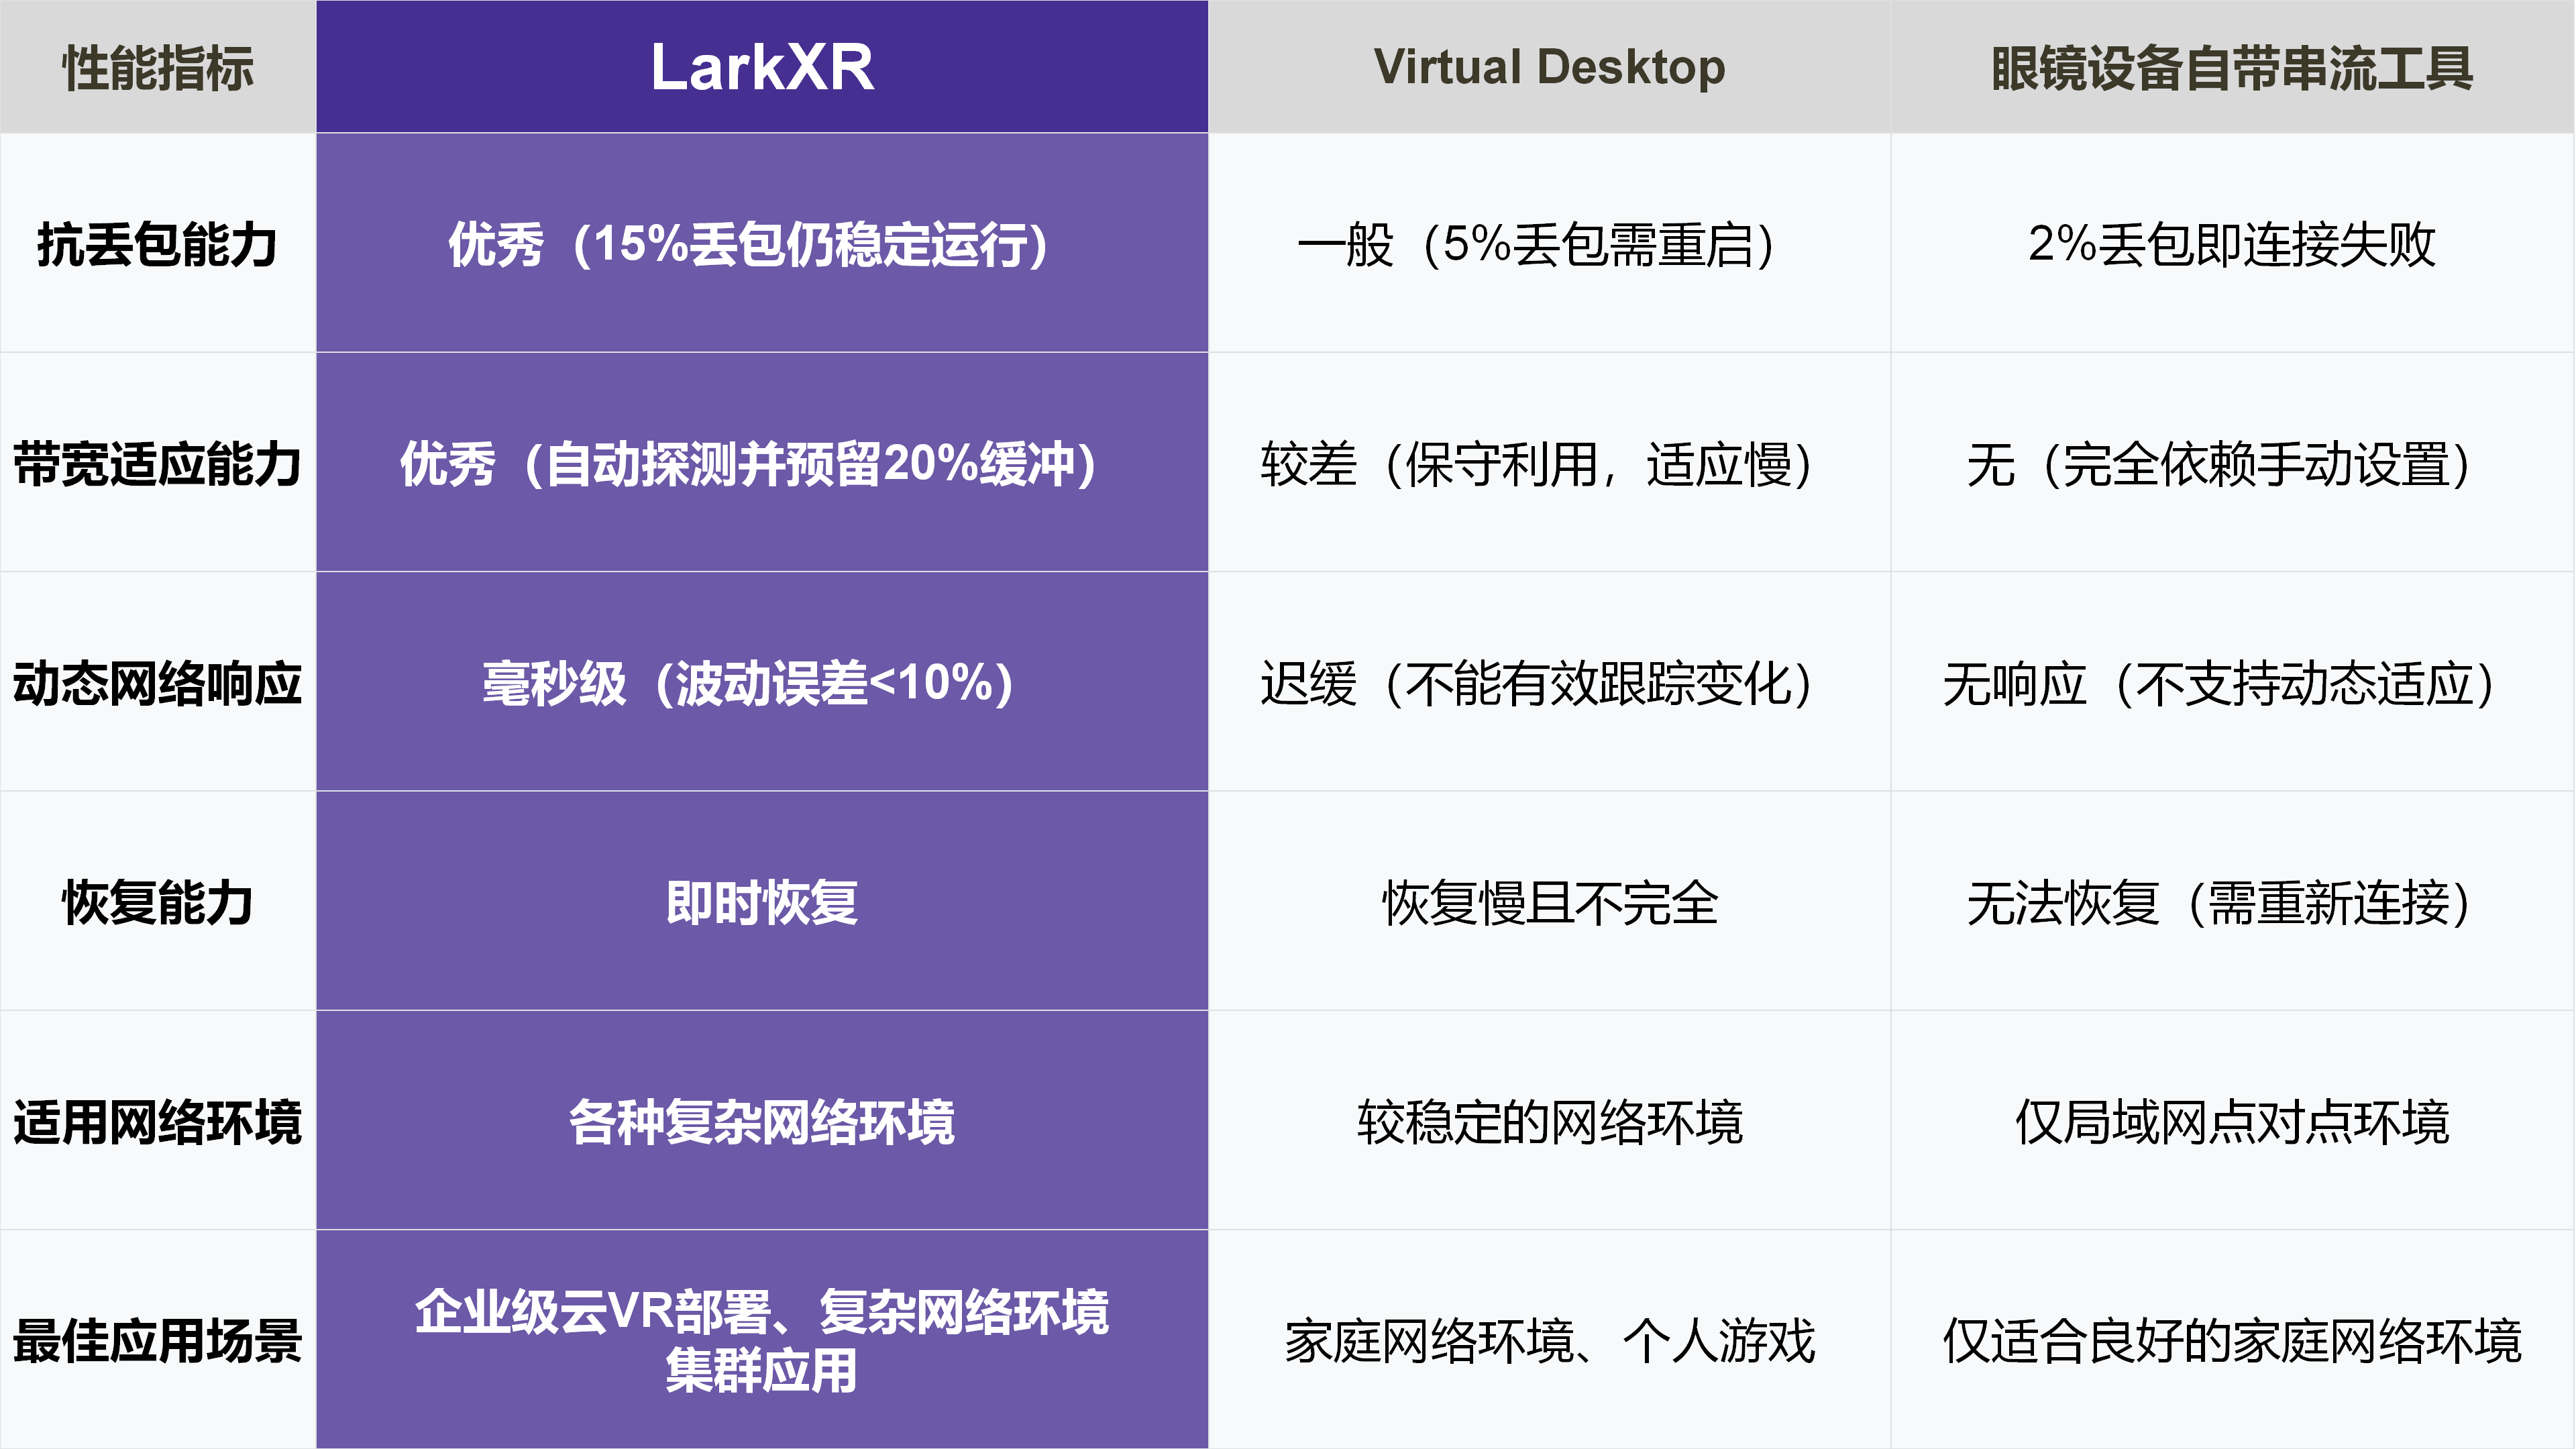This screenshot has height=1449, width=2576.
Task: Click the 各种复杂网络环境 cell
Action: pyautogui.click(x=762, y=1121)
